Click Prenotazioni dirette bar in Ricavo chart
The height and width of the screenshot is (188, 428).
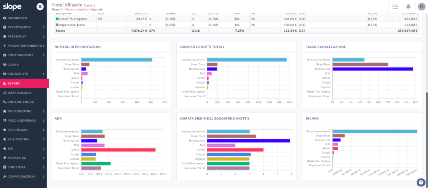point(375,131)
